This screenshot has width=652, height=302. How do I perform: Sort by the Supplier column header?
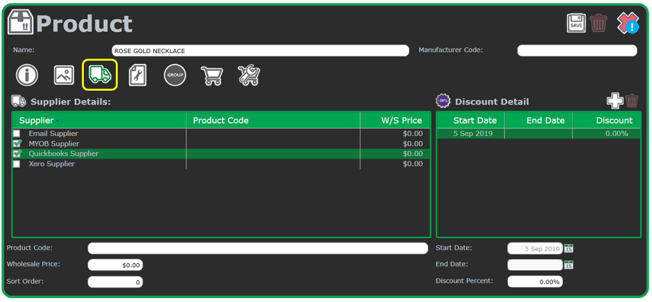click(99, 120)
